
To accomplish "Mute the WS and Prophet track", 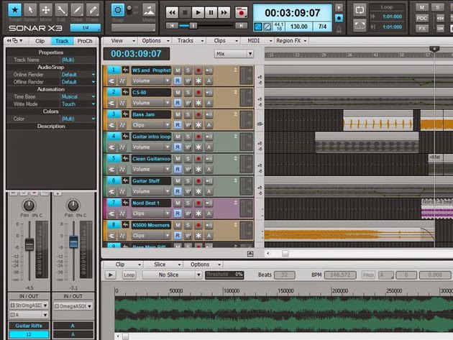I will (x=178, y=70).
